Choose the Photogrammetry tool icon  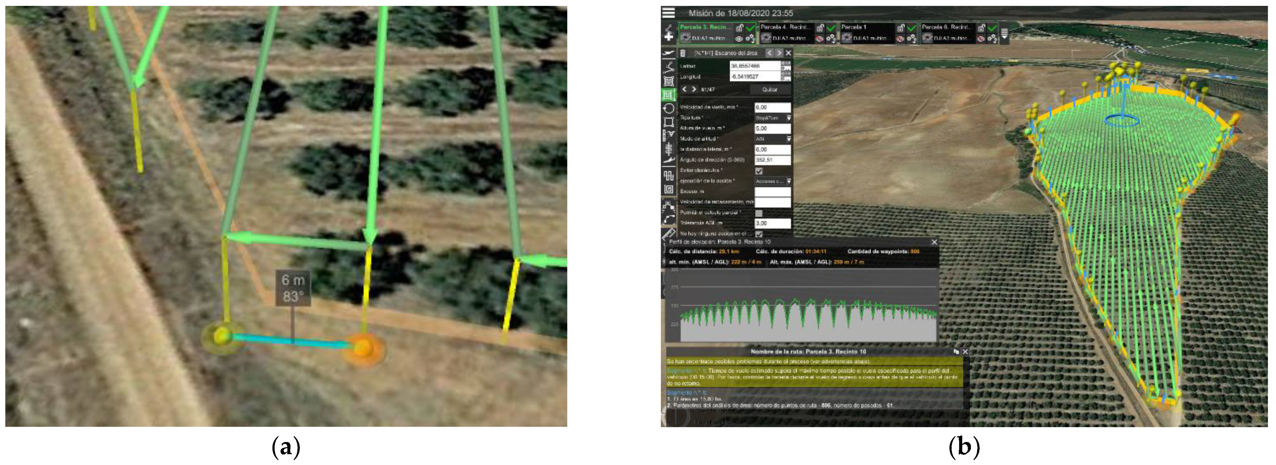point(669,81)
